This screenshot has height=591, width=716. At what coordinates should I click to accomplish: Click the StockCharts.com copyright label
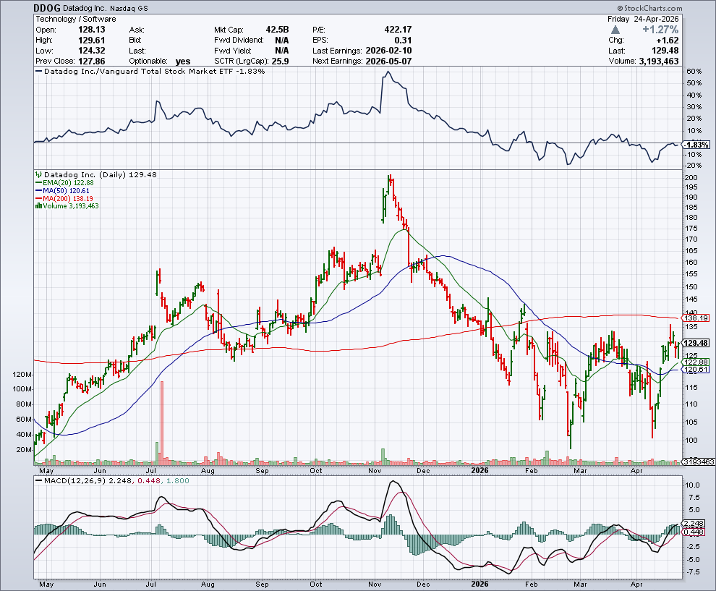(649, 8)
